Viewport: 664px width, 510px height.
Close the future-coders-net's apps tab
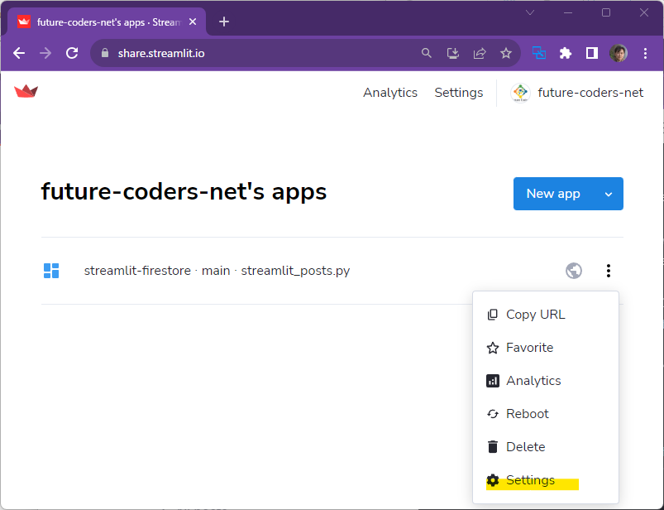[193, 22]
